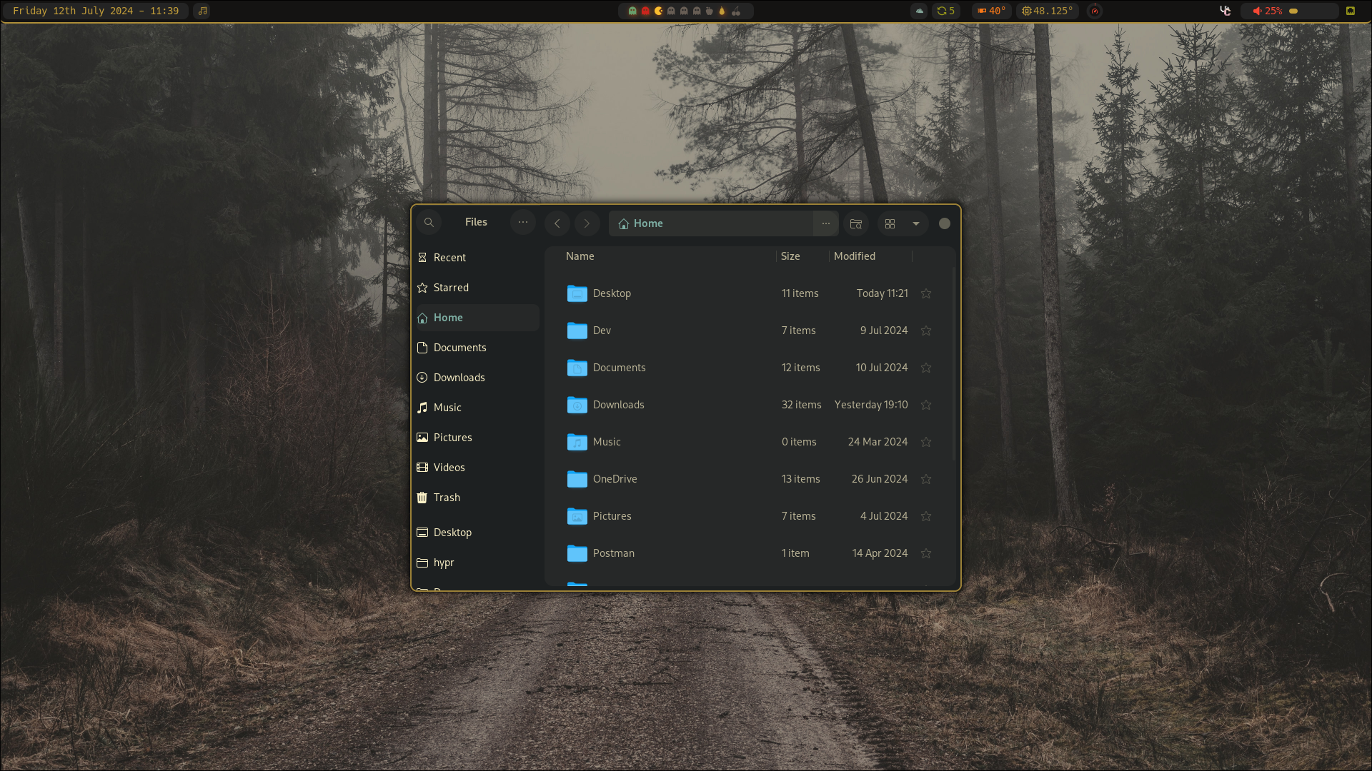The height and width of the screenshot is (771, 1372).
Task: Expand the view options dropdown arrow
Action: [x=916, y=223]
